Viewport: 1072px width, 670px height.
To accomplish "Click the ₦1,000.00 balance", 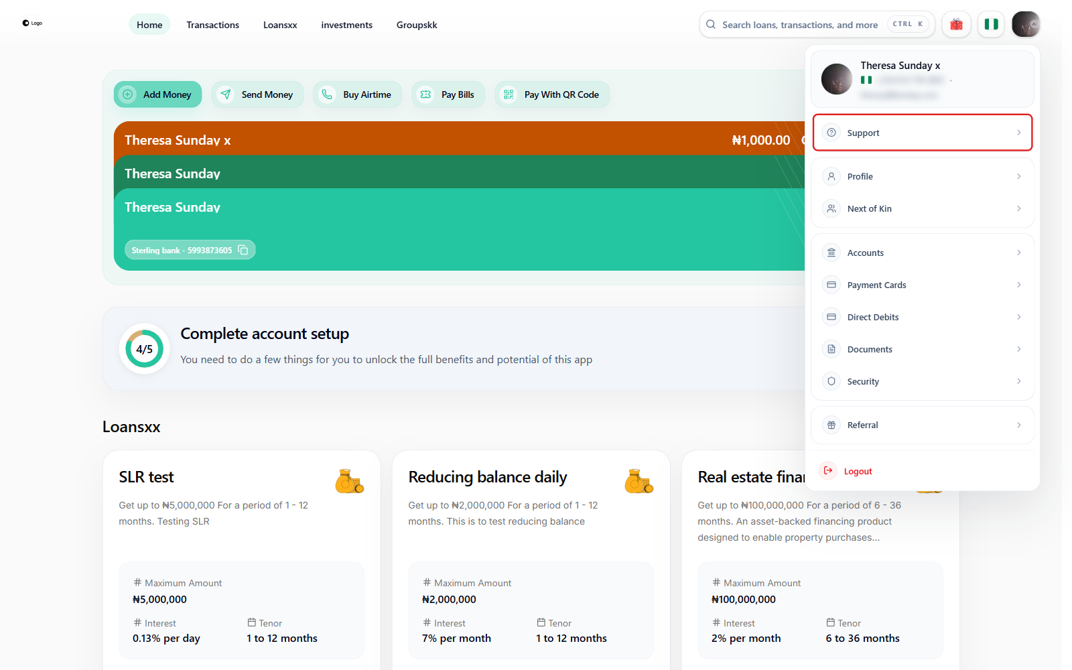I will click(760, 140).
